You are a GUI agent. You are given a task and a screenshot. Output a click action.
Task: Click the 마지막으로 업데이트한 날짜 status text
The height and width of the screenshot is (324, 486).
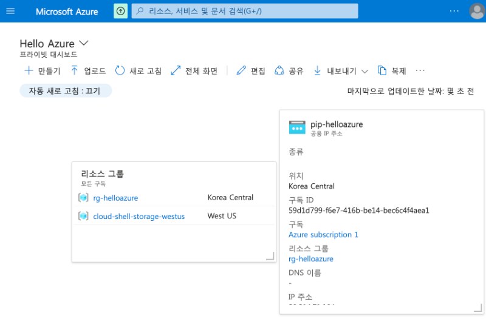(411, 91)
